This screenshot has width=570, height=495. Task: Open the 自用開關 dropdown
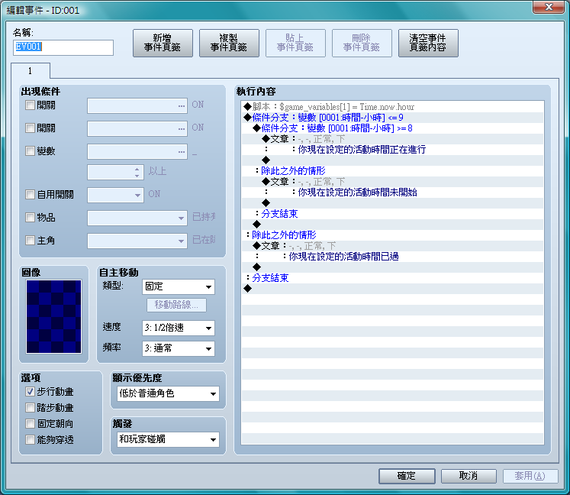pyautogui.click(x=115, y=195)
